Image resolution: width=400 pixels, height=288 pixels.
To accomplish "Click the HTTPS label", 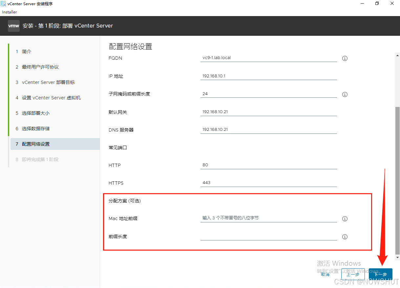I will click(x=116, y=183).
